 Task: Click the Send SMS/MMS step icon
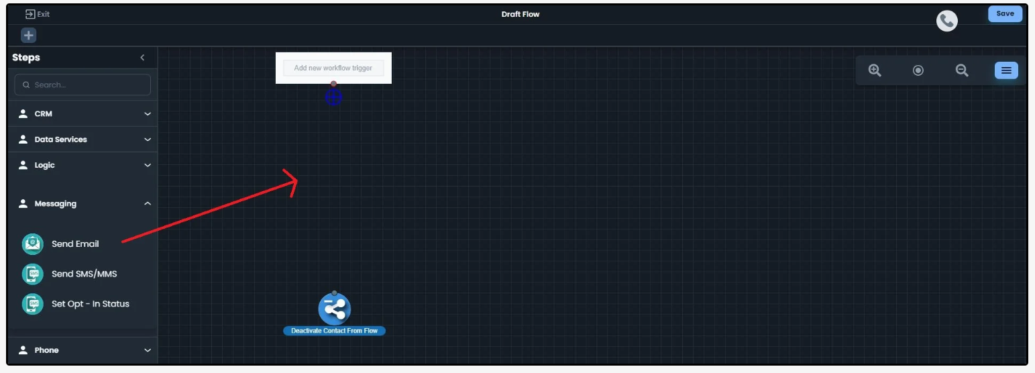click(32, 274)
